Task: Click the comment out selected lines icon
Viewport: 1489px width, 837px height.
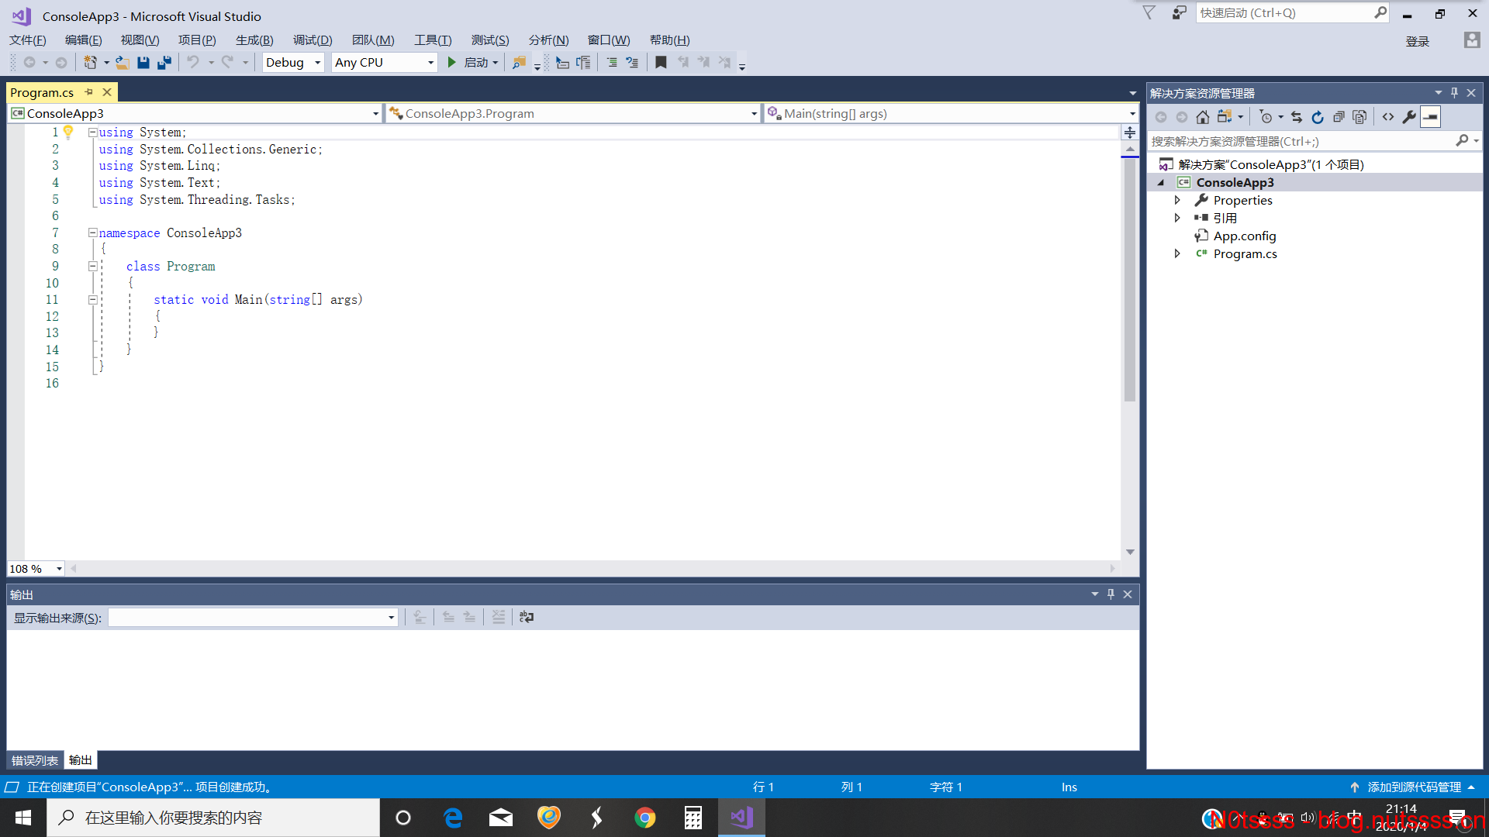Action: tap(612, 63)
